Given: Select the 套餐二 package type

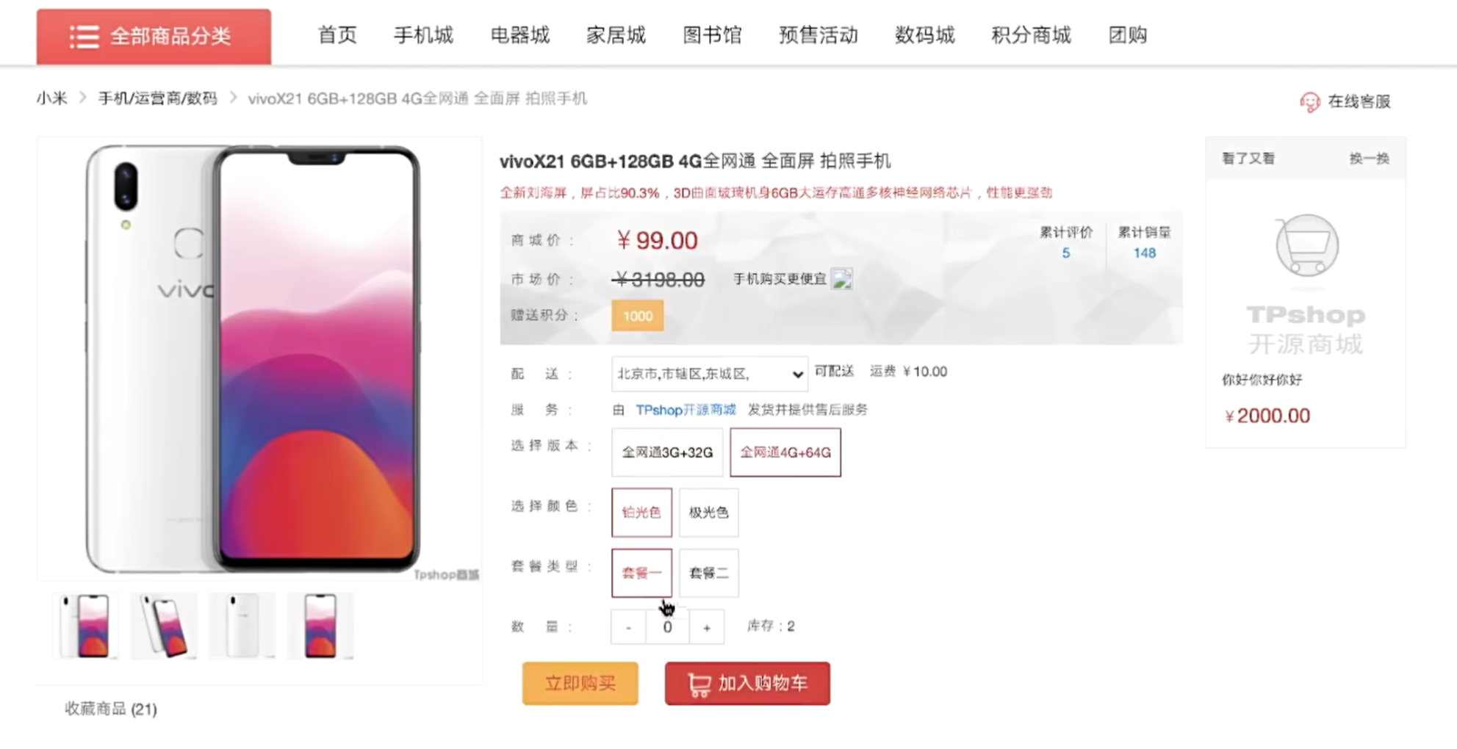Looking at the screenshot, I should pyautogui.click(x=708, y=573).
